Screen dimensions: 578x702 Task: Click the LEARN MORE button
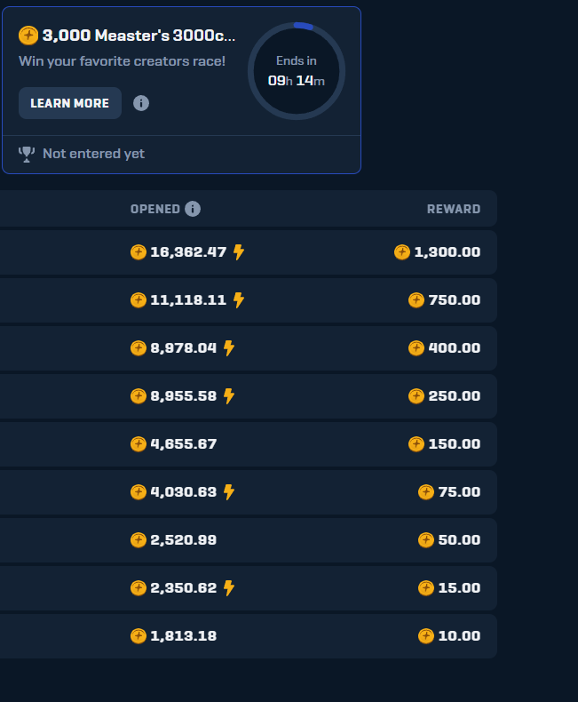click(70, 103)
